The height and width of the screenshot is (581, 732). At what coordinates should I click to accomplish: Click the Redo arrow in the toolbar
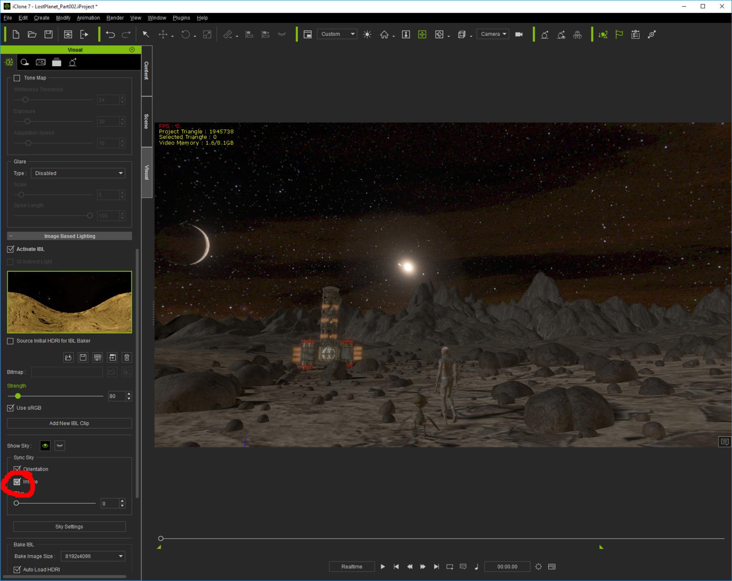[126, 34]
